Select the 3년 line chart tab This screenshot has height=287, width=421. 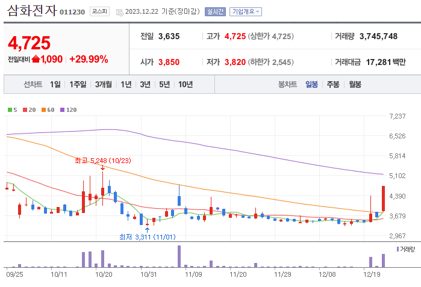pyautogui.click(x=145, y=84)
